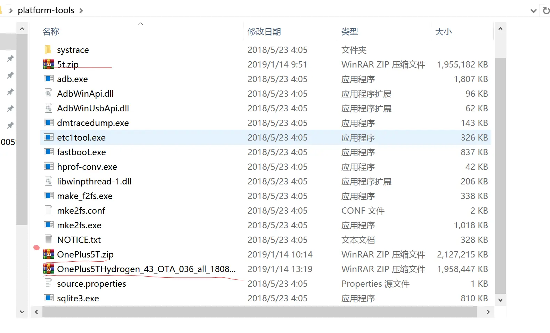The width and height of the screenshot is (550, 333).
Task: Click the 1,955,182 KB size value
Action: coord(462,64)
